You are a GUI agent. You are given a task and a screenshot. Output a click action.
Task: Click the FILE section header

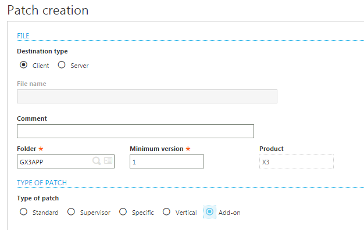(x=23, y=36)
